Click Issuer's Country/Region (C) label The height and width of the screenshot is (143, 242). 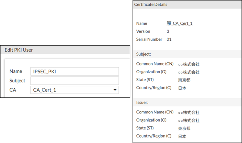(x=154, y=136)
